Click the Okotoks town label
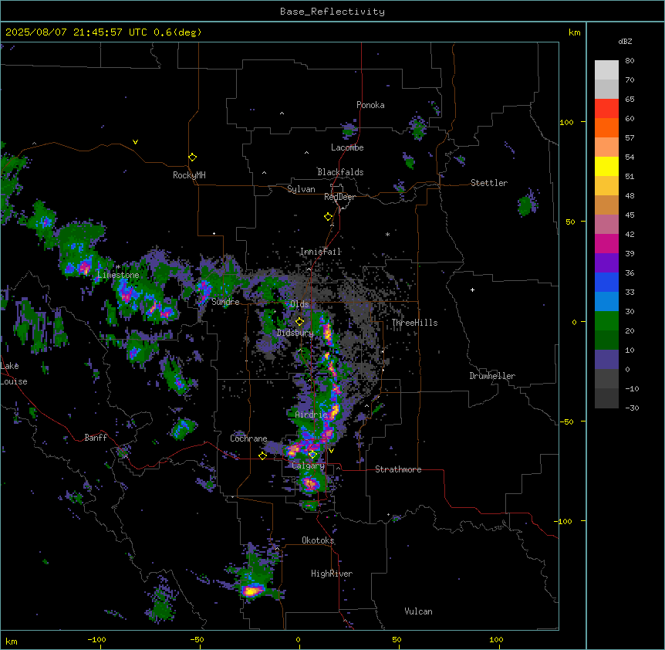 point(318,540)
